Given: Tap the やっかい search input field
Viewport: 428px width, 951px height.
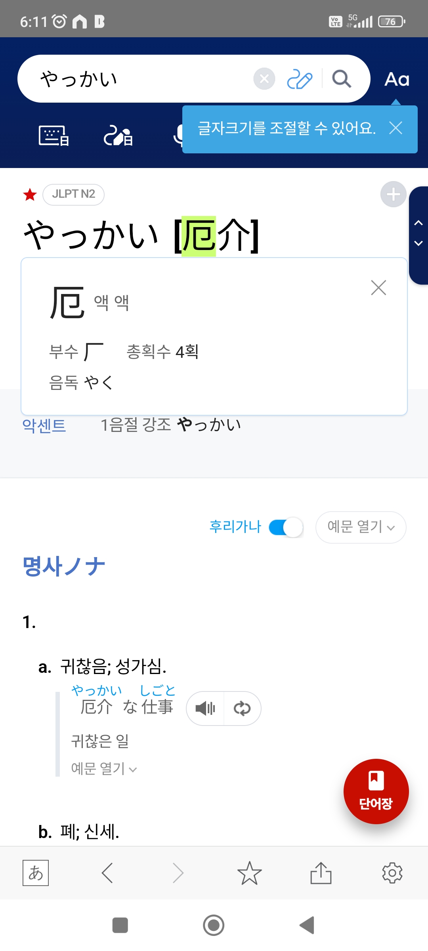Looking at the screenshot, I should point(139,79).
